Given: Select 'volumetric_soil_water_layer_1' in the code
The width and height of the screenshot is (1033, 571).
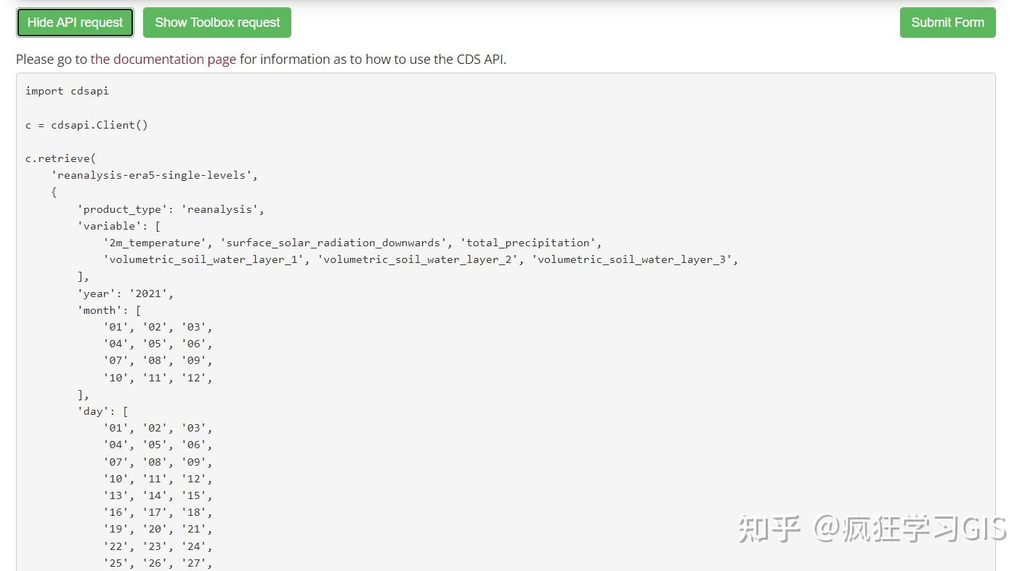Looking at the screenshot, I should [x=204, y=259].
